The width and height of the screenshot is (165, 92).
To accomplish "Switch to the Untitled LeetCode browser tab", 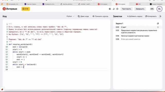I will [x=85, y=4].
